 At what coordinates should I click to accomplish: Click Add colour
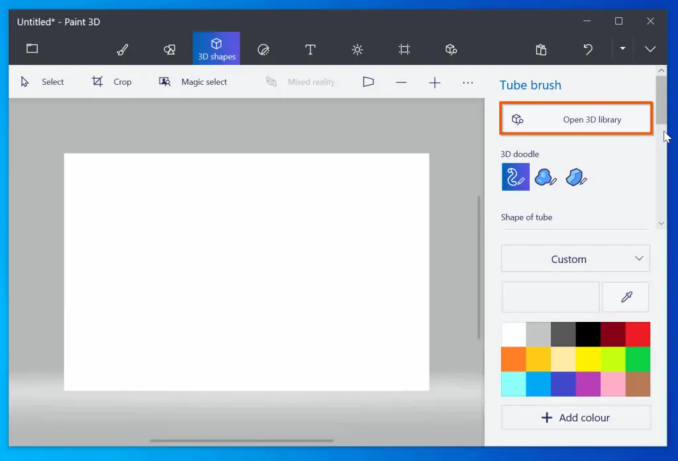click(575, 417)
